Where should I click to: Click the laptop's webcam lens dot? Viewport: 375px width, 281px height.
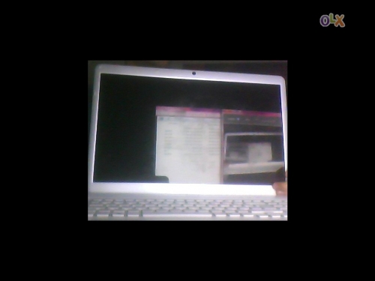click(193, 73)
